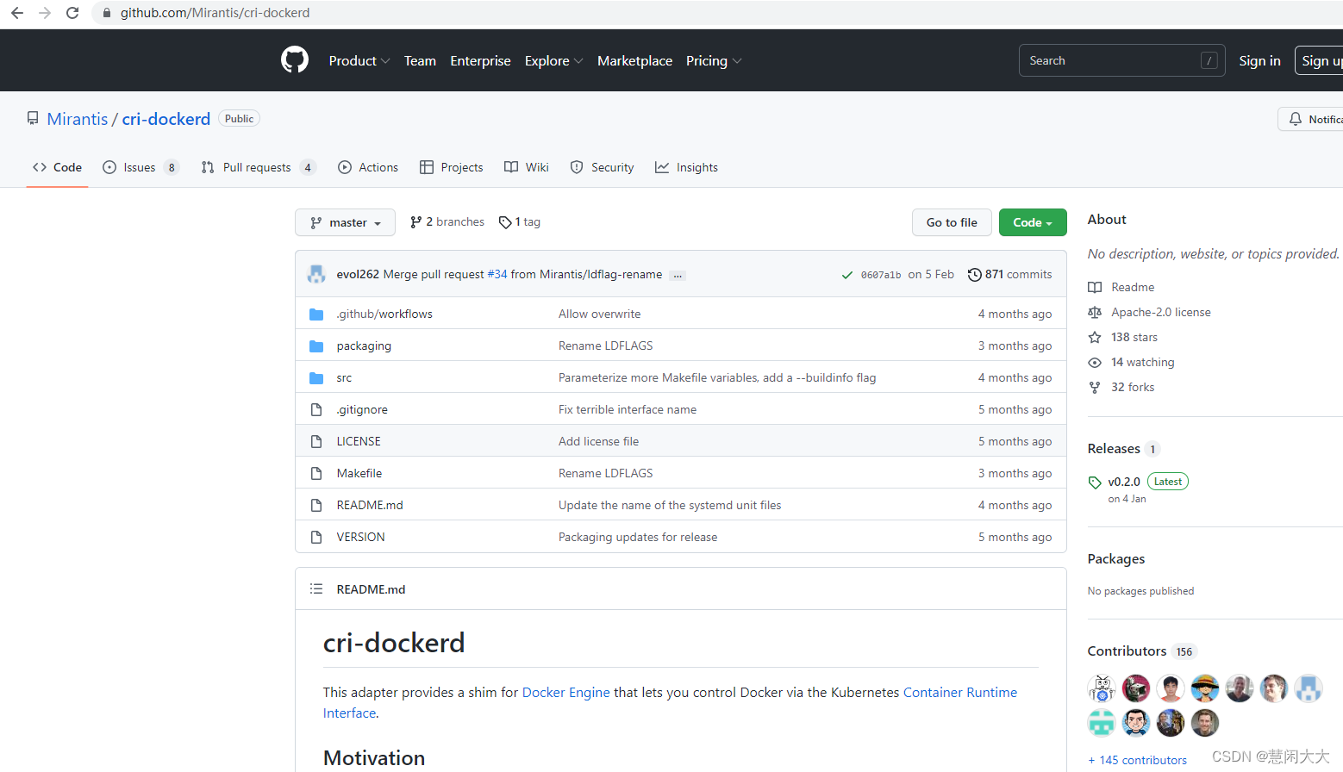
Task: Expand the Product menu
Action: [359, 60]
